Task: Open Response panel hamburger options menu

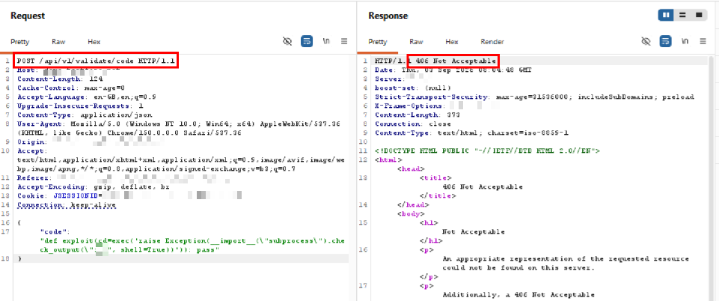Action: [703, 41]
